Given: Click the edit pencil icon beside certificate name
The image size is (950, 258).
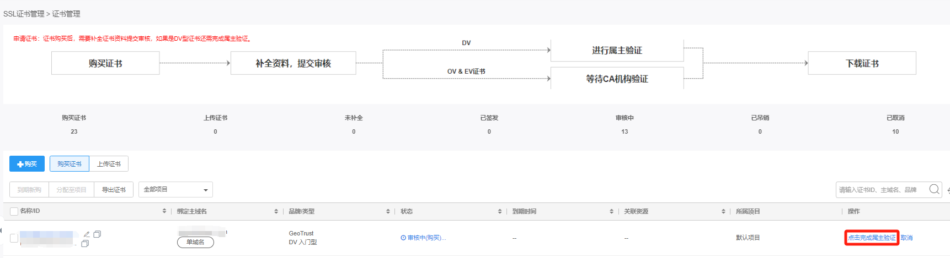Looking at the screenshot, I should (x=87, y=234).
